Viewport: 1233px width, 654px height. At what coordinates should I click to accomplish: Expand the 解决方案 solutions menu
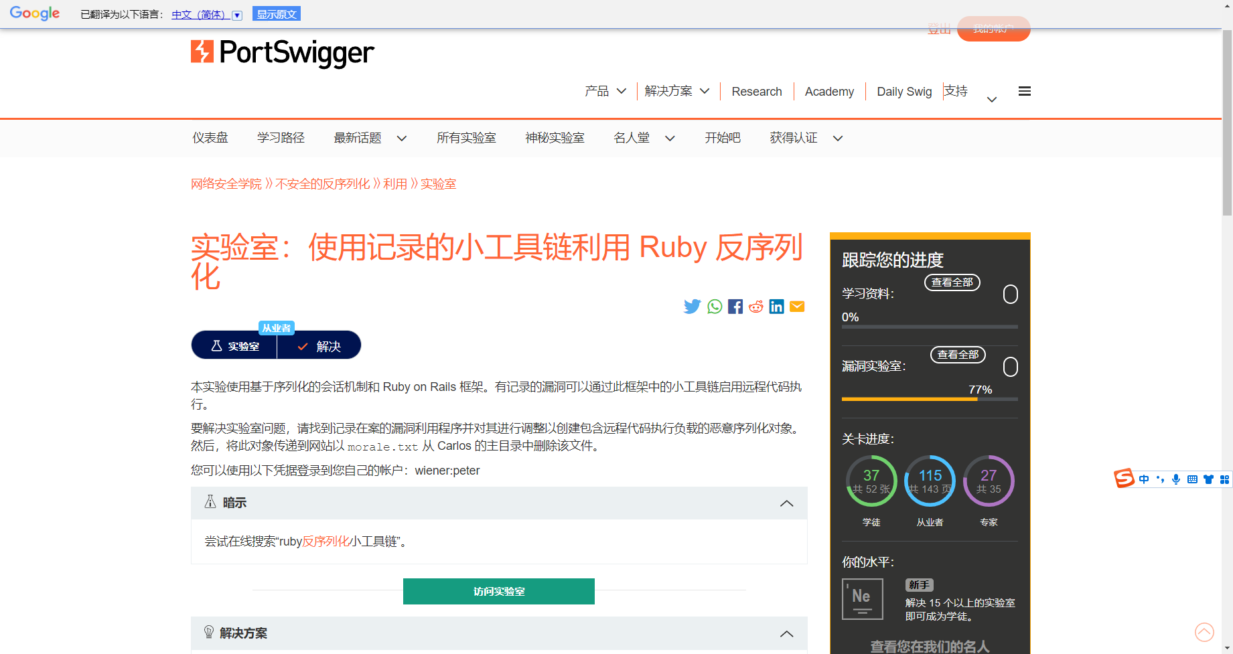click(x=705, y=91)
